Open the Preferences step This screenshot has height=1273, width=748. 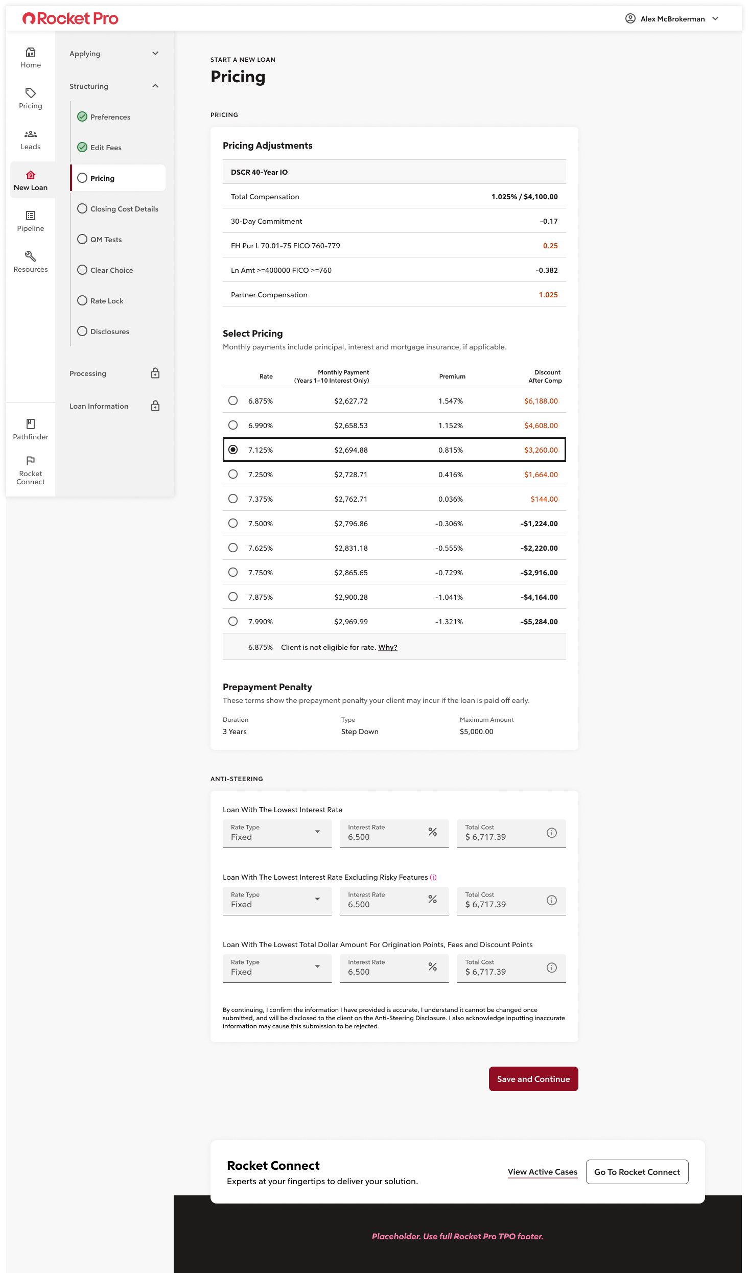pyautogui.click(x=110, y=117)
